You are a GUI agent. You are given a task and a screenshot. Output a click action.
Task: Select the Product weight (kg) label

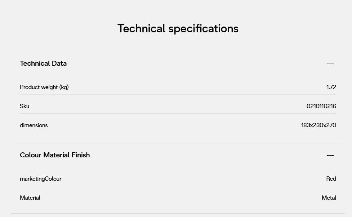(x=44, y=87)
